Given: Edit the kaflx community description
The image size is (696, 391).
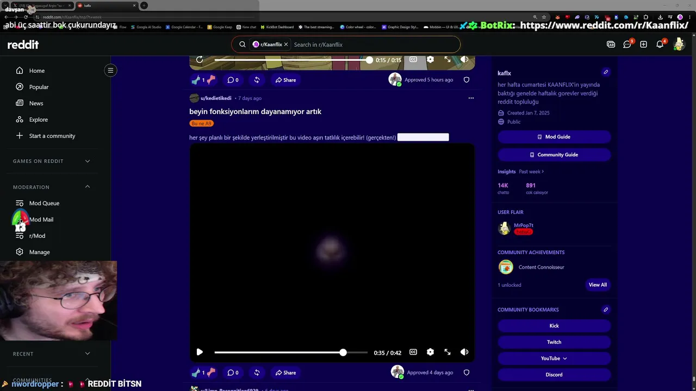Looking at the screenshot, I should (606, 72).
